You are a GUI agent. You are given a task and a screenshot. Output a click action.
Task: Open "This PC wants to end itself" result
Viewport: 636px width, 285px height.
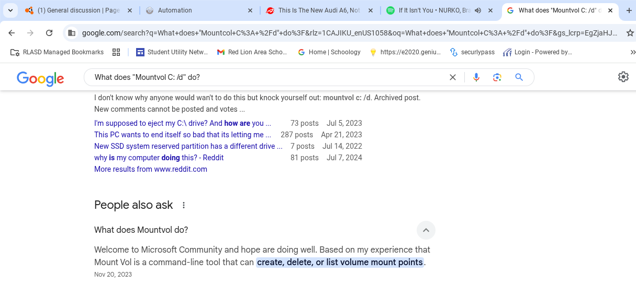[183, 135]
